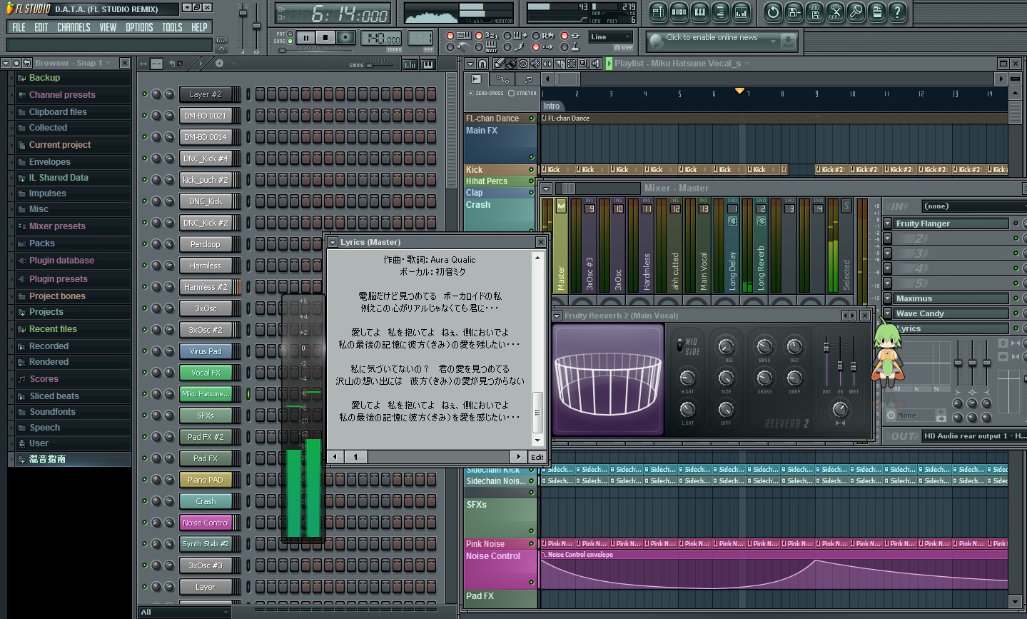
Task: Select the pencil draw tool in Playlist
Action: click(x=499, y=64)
